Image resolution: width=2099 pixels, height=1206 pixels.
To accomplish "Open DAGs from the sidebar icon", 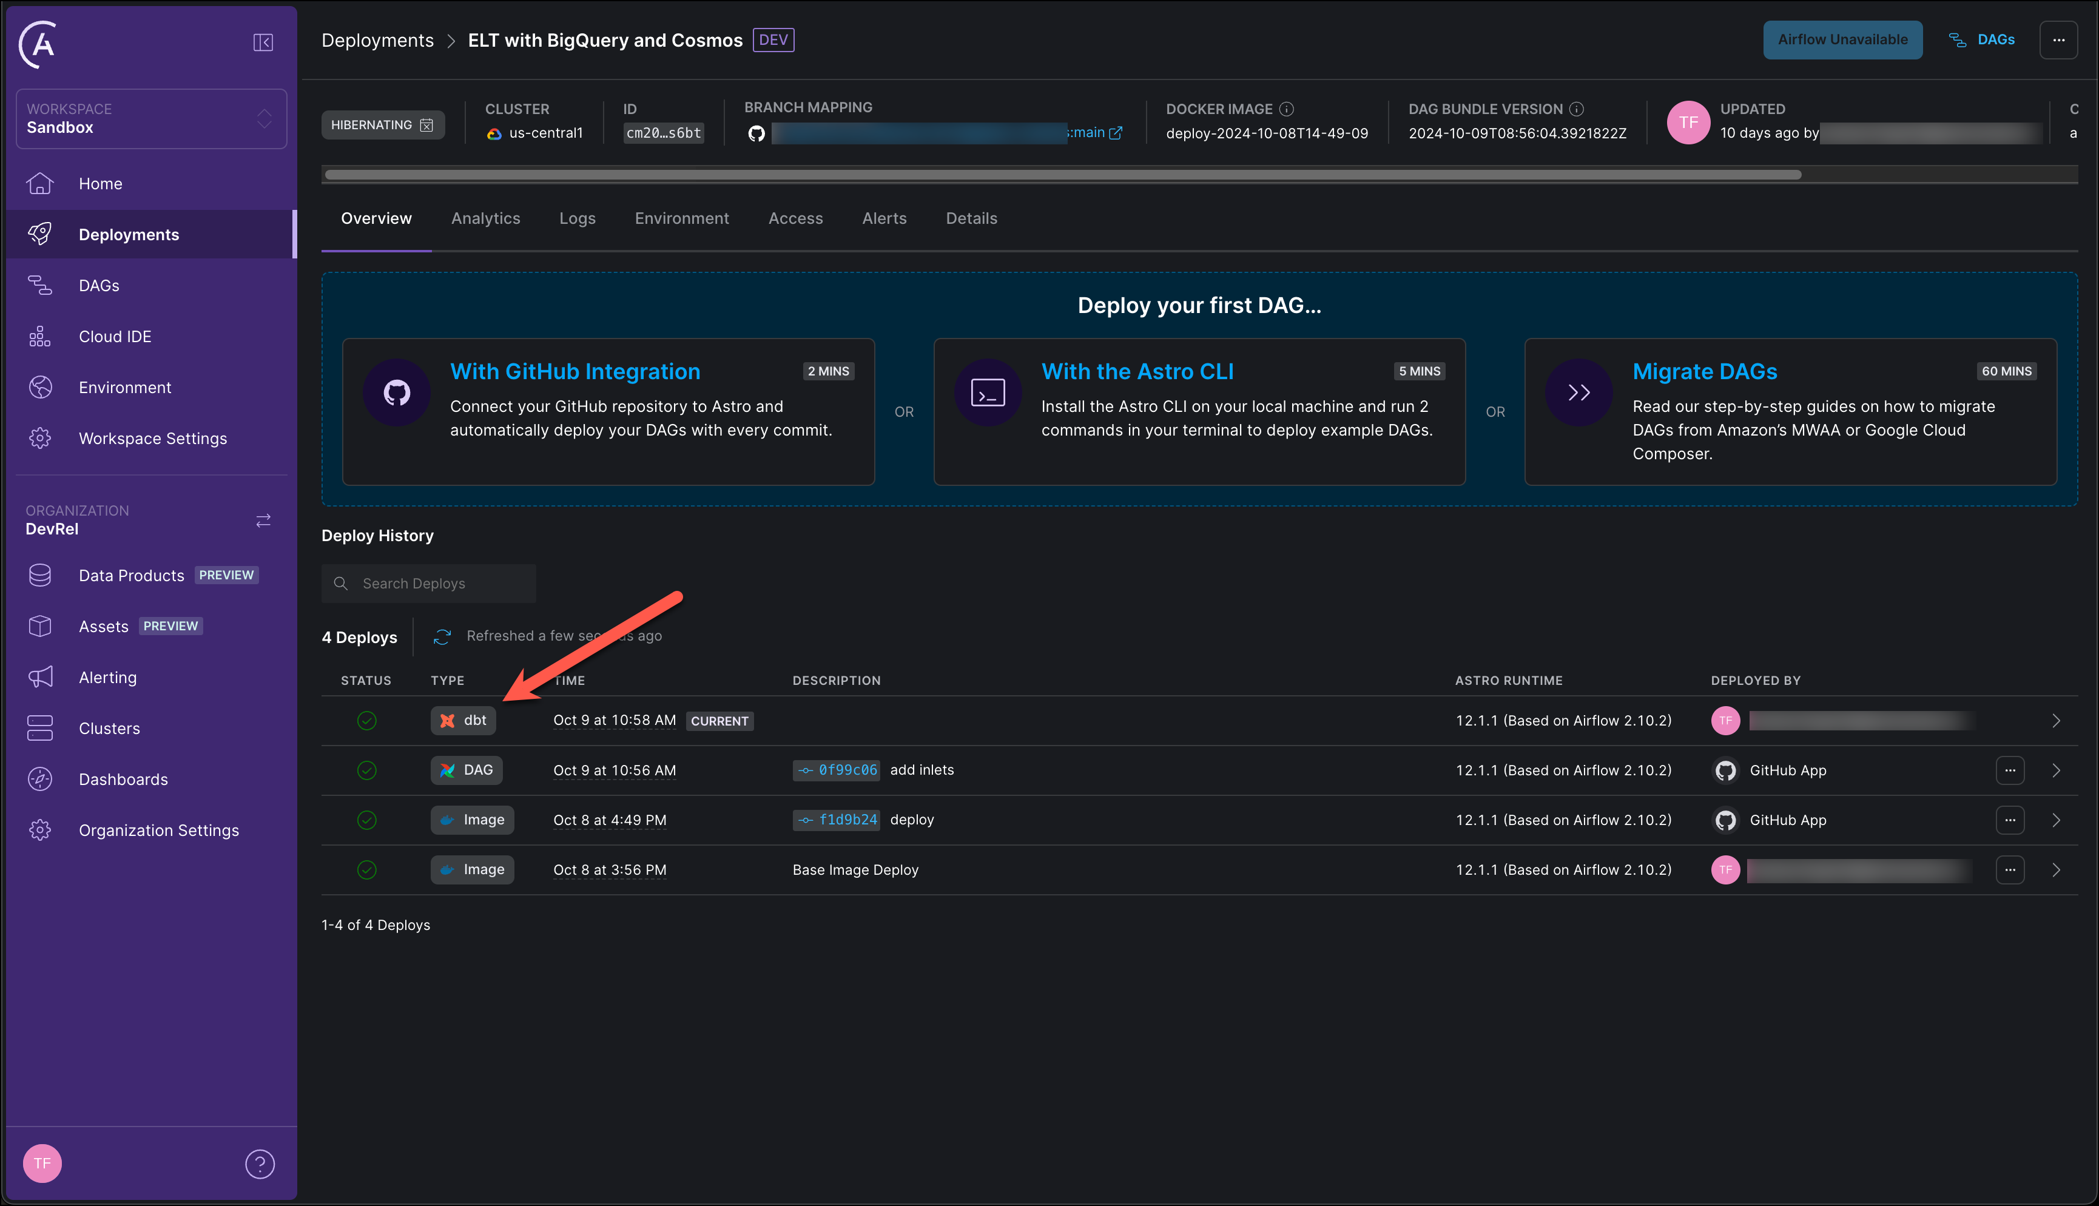I will click(x=39, y=285).
